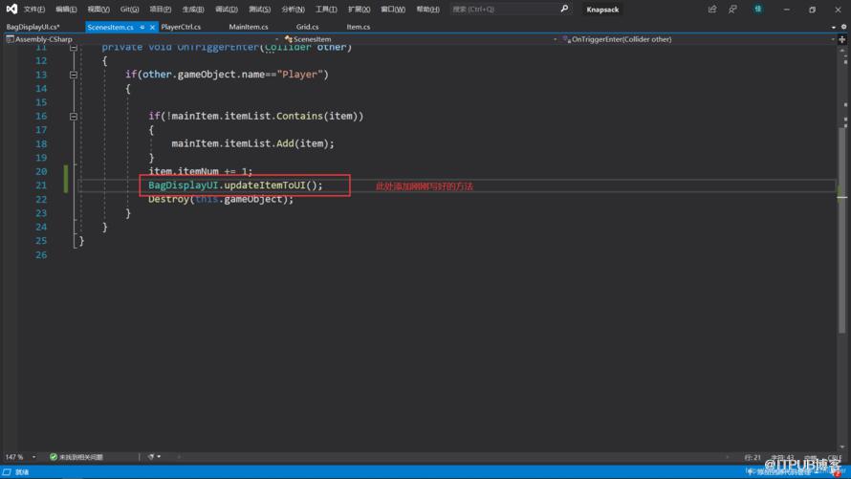Click Destroy call on line 22
The width and height of the screenshot is (851, 479).
coord(221,199)
